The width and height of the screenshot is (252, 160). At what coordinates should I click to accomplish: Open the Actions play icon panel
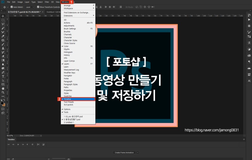[249, 20]
